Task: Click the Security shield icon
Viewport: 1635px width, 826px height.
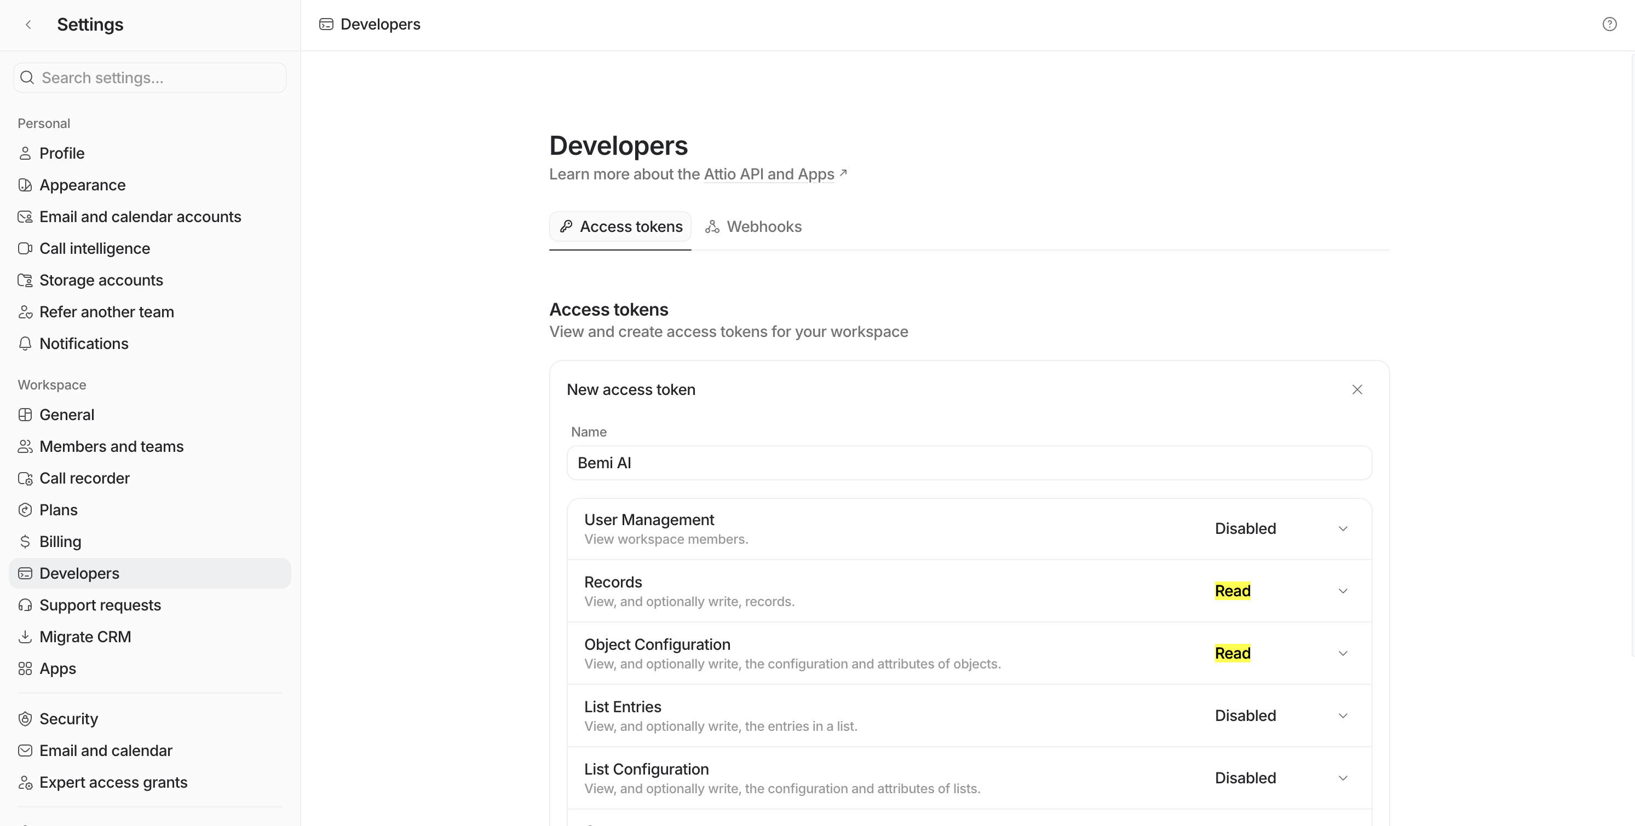Action: pyautogui.click(x=25, y=719)
